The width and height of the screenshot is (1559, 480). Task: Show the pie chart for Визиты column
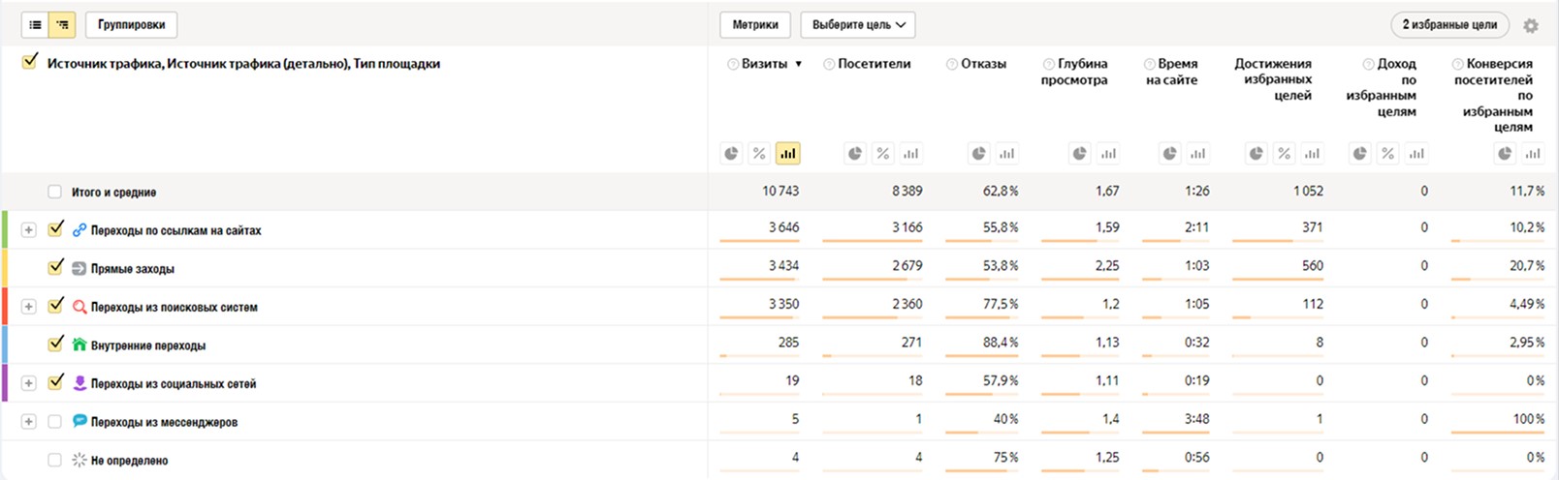(731, 153)
